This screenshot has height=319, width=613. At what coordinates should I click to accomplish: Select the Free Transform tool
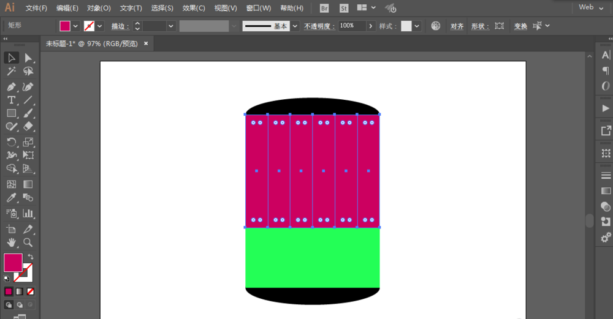click(x=28, y=155)
